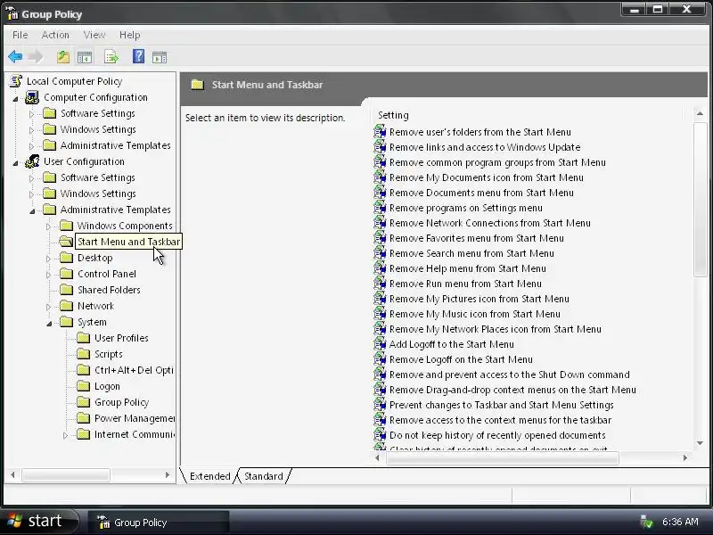This screenshot has width=713, height=535.
Task: Click the policy icon for Add Logoff setting
Action: pyautogui.click(x=380, y=344)
